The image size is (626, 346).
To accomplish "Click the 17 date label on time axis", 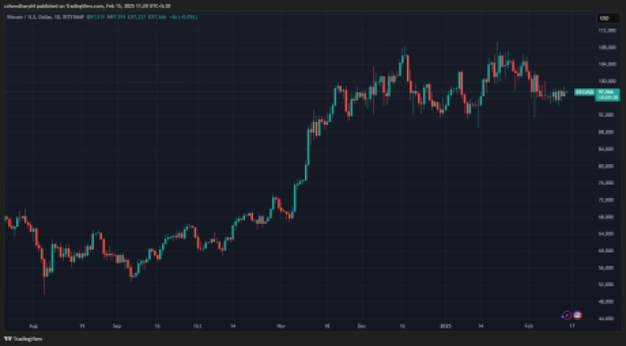I will [572, 326].
